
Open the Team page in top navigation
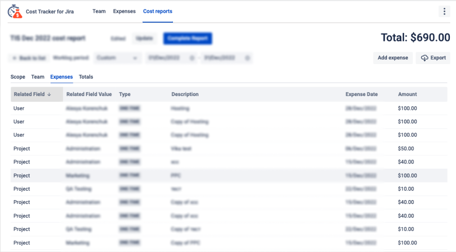(x=99, y=11)
